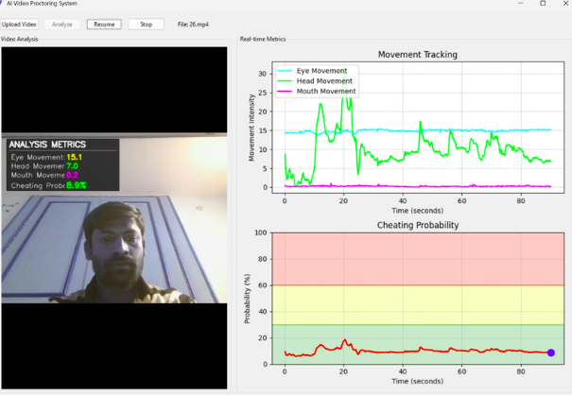Click the Head Movement value 7.0
The height and width of the screenshot is (395, 572).
pyautogui.click(x=72, y=166)
